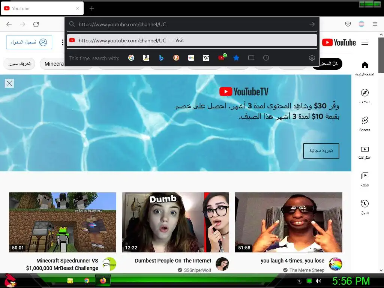Click the browser forward arrow
This screenshot has height=288, width=384.
[22, 24]
